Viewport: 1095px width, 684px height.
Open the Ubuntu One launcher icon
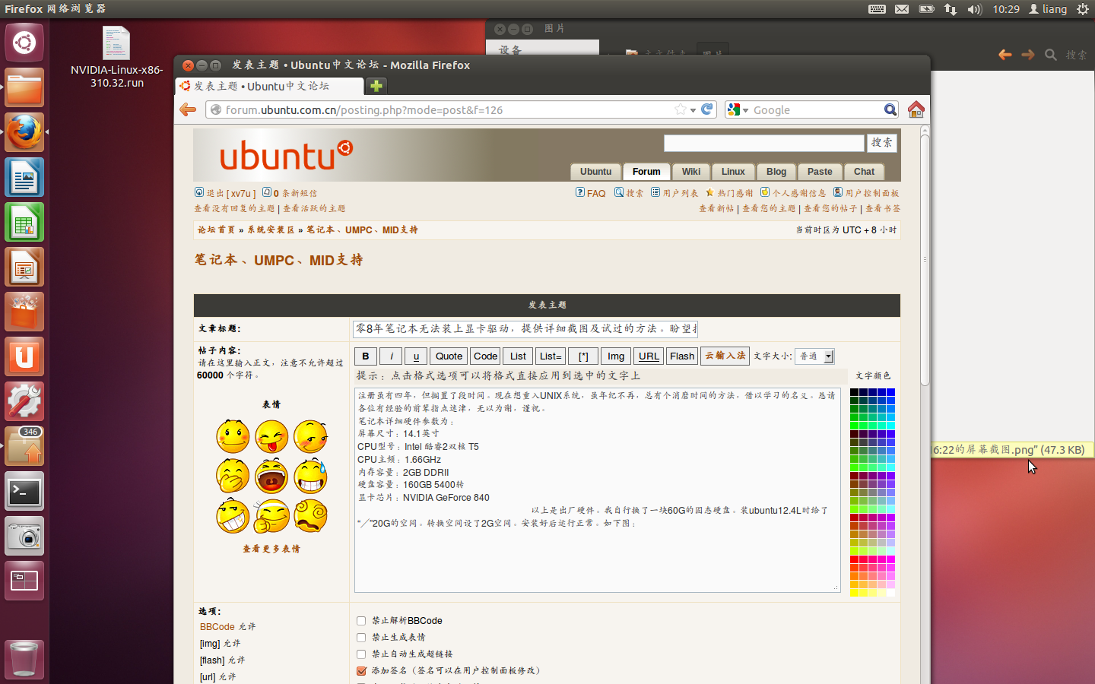pyautogui.click(x=24, y=357)
